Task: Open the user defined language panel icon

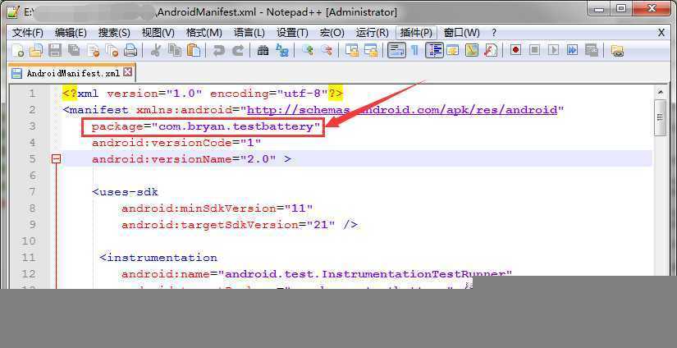Action: 453,51
